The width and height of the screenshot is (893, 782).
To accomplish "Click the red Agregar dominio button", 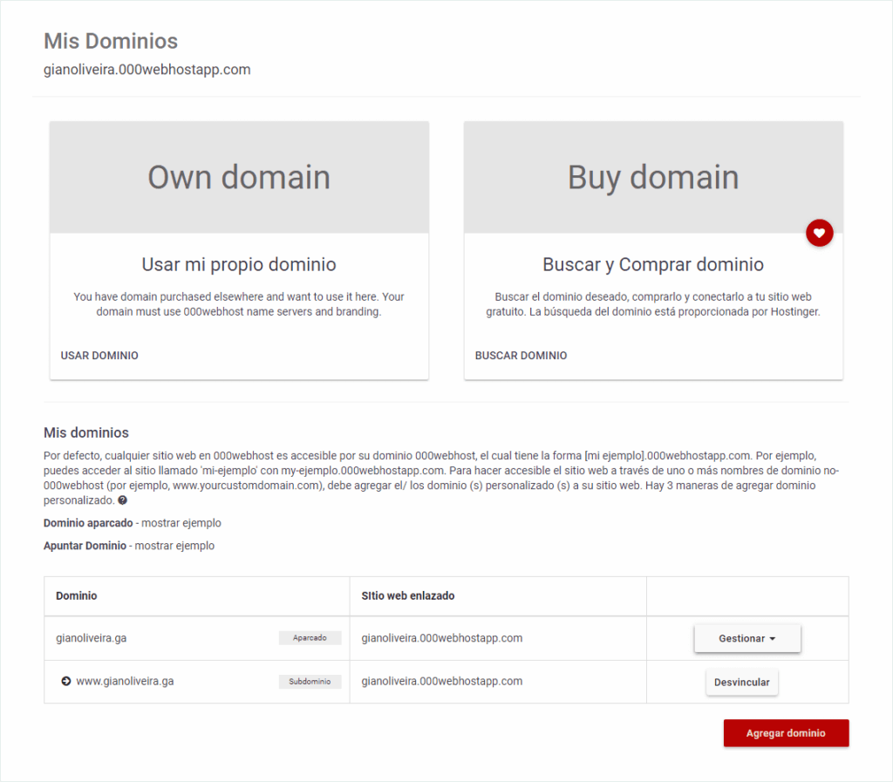I will pyautogui.click(x=786, y=733).
